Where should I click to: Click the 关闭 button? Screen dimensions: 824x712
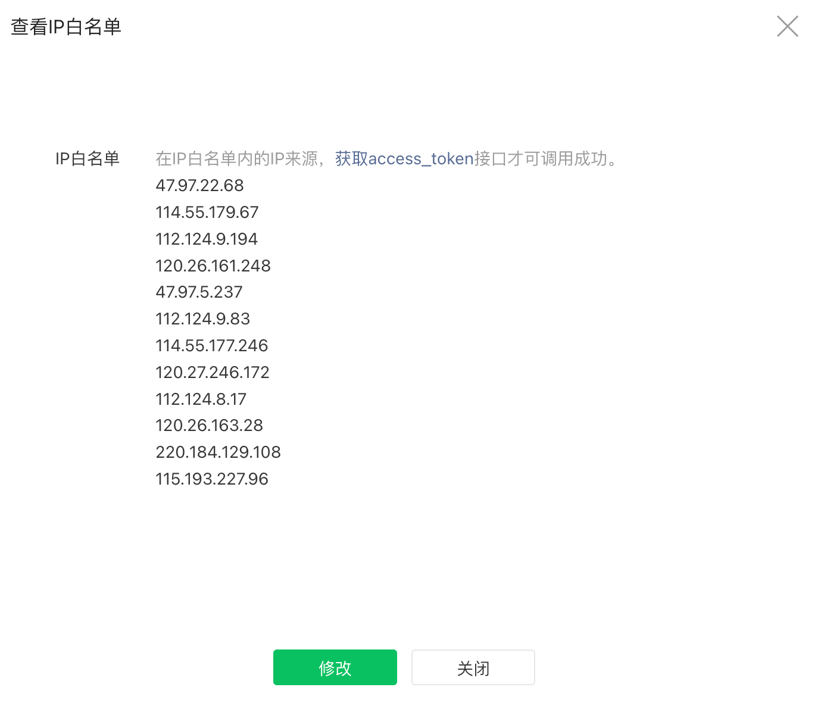tap(473, 667)
